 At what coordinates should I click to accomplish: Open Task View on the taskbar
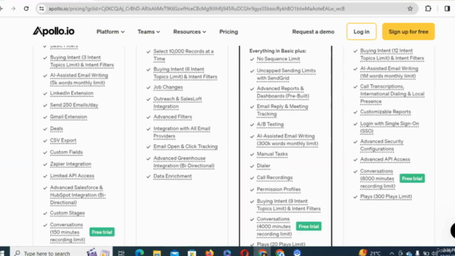(x=122, y=253)
